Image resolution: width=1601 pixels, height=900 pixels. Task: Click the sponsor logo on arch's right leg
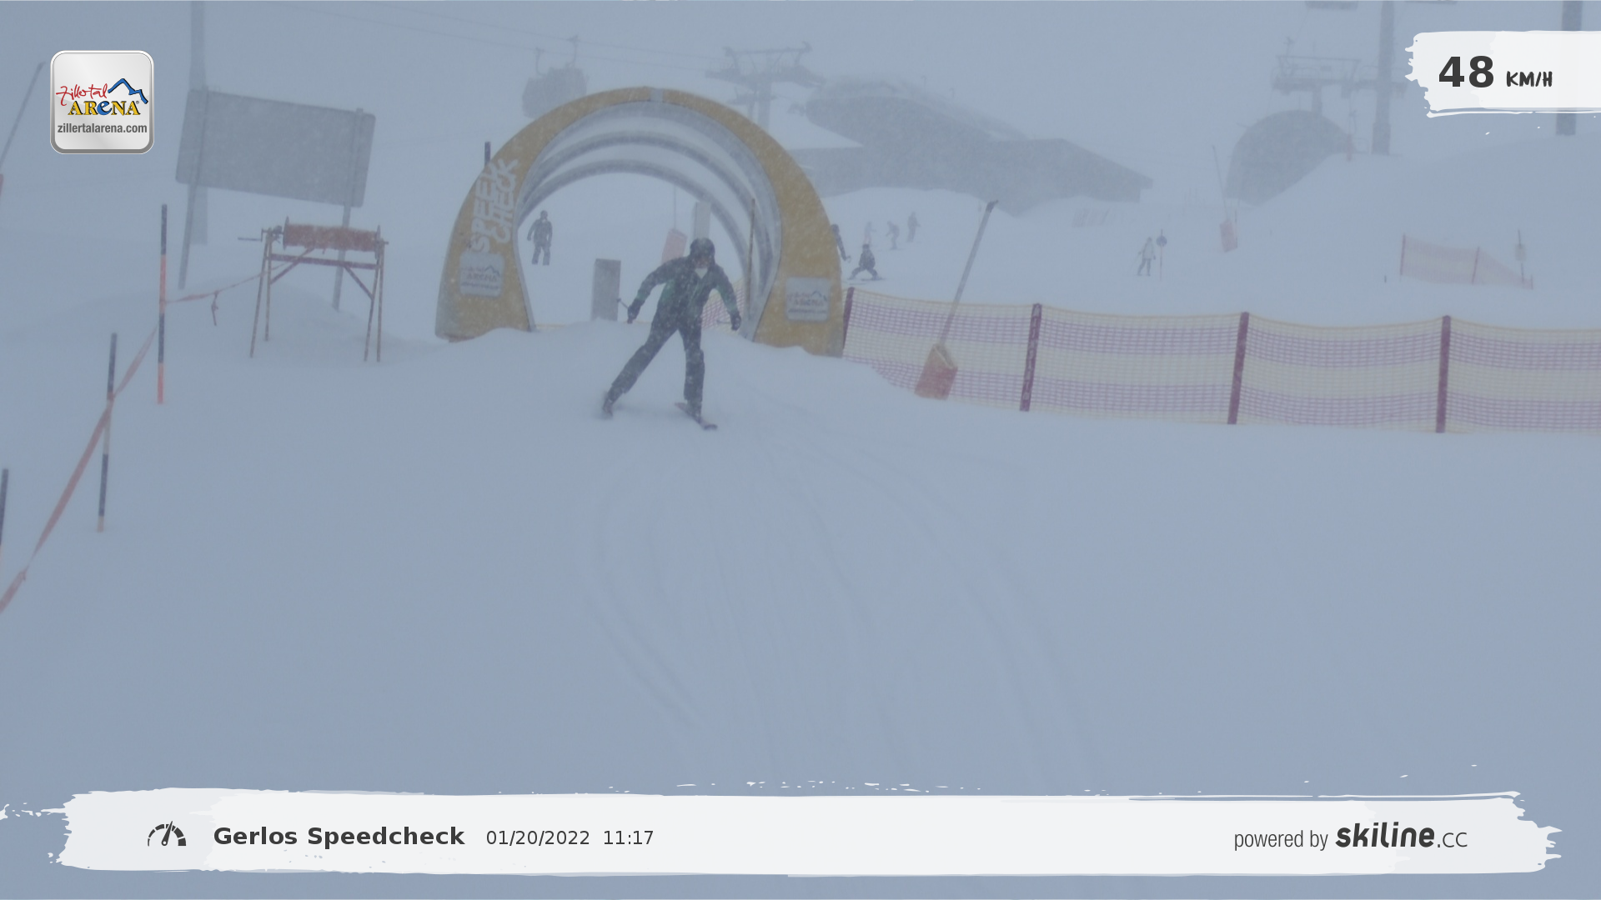807,299
